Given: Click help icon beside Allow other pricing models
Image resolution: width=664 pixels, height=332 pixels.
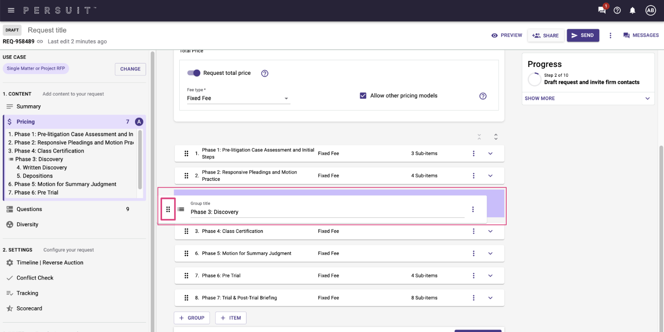Looking at the screenshot, I should (x=483, y=96).
